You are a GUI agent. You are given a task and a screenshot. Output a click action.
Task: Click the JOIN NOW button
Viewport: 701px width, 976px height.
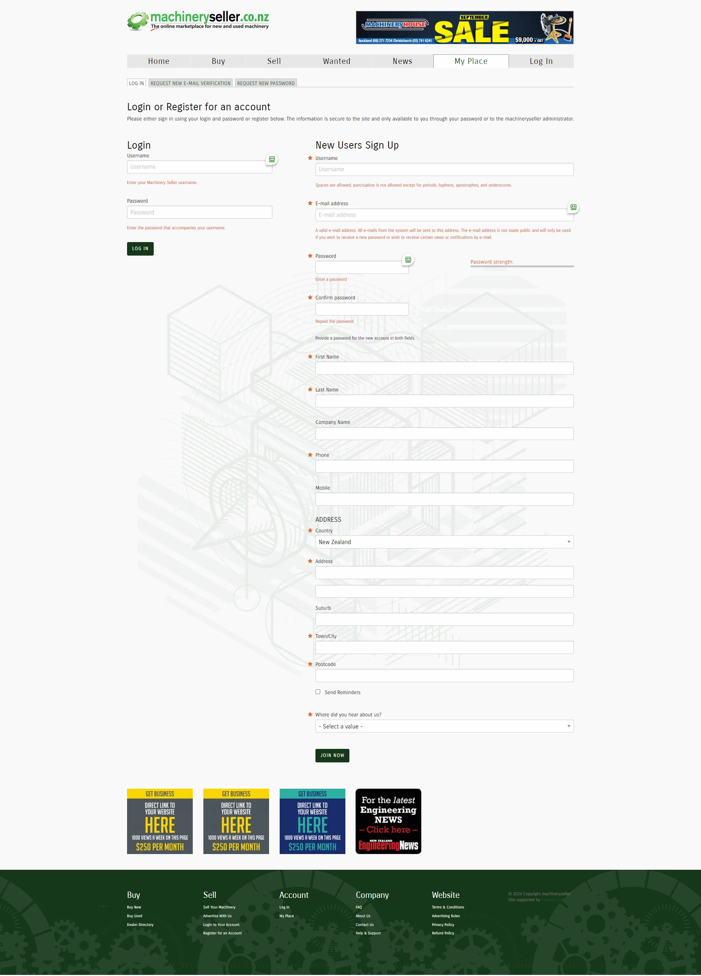point(332,755)
